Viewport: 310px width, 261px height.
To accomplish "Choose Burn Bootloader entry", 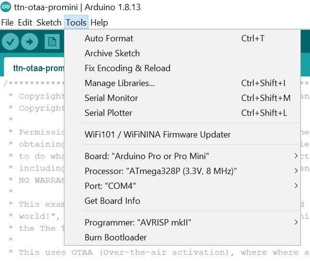I will (182, 237).
